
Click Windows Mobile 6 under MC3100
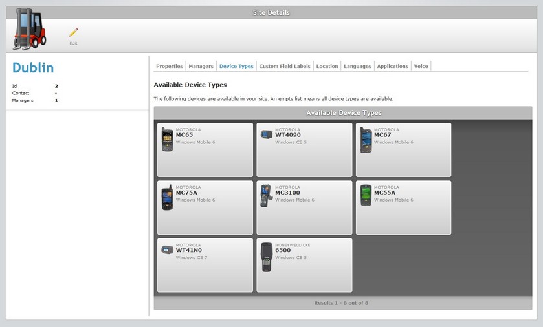(294, 200)
